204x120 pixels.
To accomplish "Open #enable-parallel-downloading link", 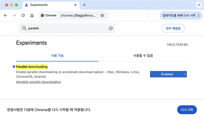I will (38, 82).
